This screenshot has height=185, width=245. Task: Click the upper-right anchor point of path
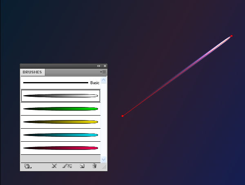[232, 36]
